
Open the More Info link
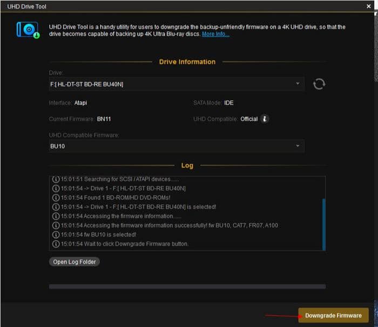[215, 34]
